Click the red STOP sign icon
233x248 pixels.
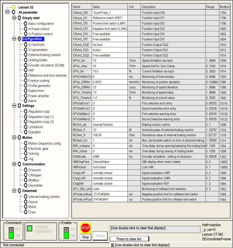click(85, 228)
